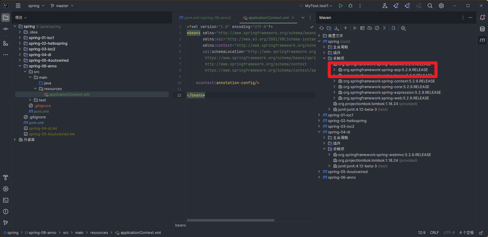Screen dimensions: 488x237
Task: Open the Database tool window
Action: pos(482,29)
